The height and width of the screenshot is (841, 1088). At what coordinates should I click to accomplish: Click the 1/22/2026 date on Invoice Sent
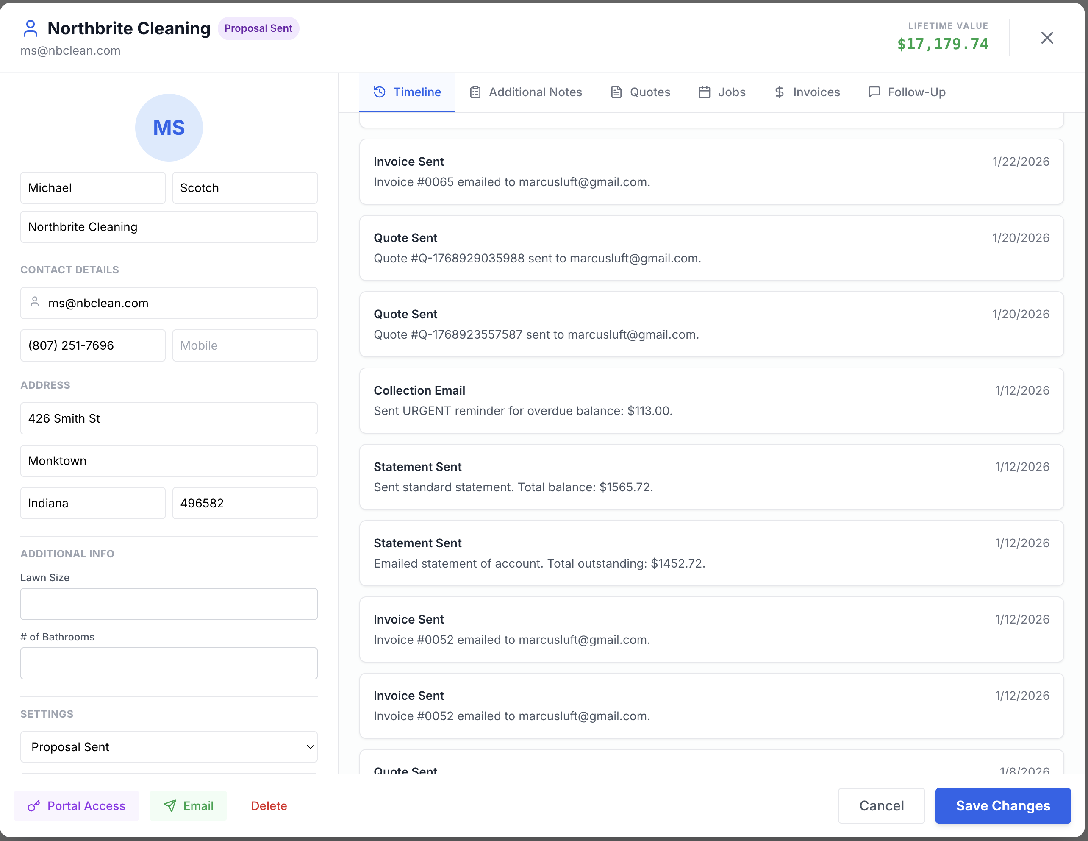pos(1021,162)
